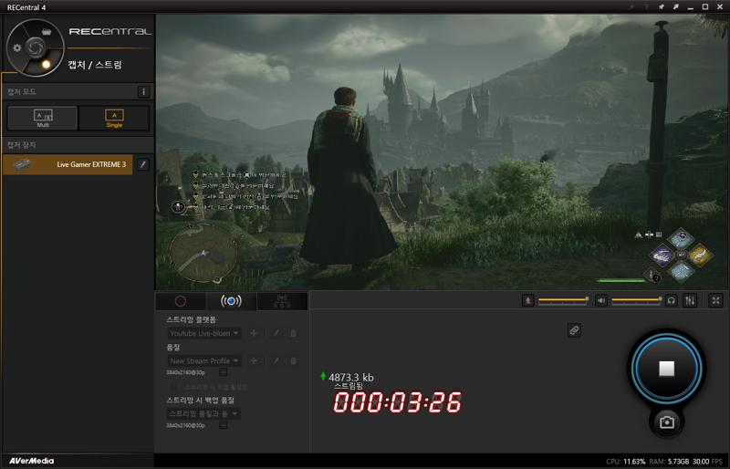Switch to the multi-stream tab

tap(282, 301)
